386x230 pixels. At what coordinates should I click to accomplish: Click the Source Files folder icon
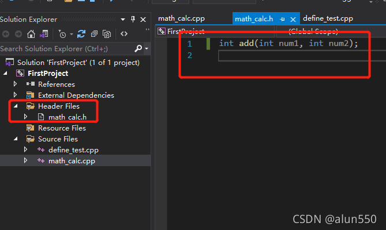[x=30, y=139]
